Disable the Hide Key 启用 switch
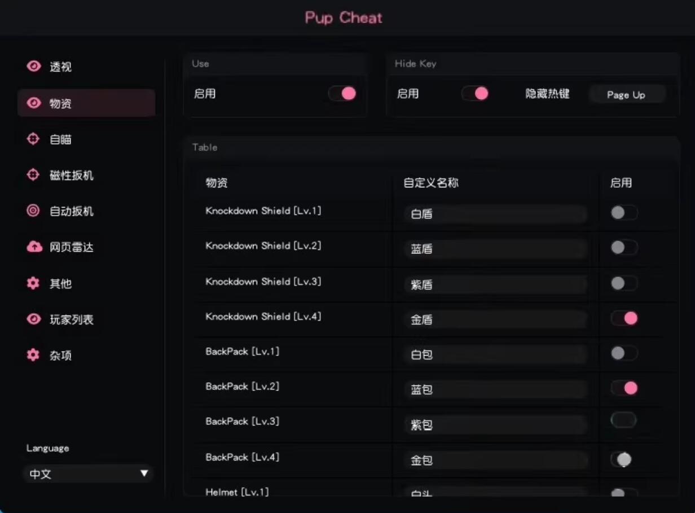695x513 pixels. pyautogui.click(x=475, y=94)
